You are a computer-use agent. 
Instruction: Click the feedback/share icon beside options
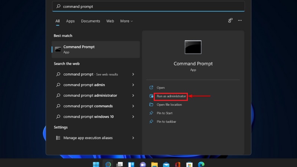[x=230, y=20]
